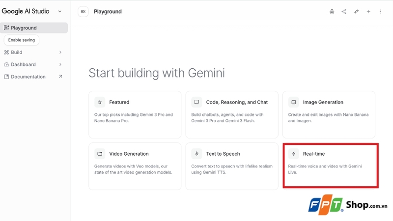Open the Code, Reasoning, and Chat card
The height and width of the screenshot is (221, 393).
[232, 114]
